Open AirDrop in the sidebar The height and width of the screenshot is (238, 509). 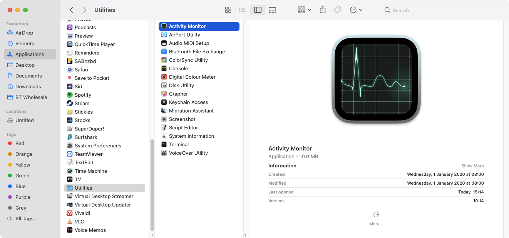coord(30,33)
